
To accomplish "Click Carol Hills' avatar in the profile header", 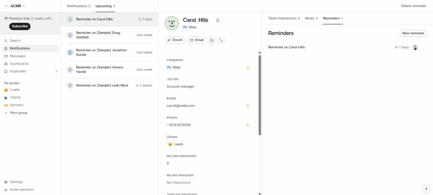I will point(172,23).
